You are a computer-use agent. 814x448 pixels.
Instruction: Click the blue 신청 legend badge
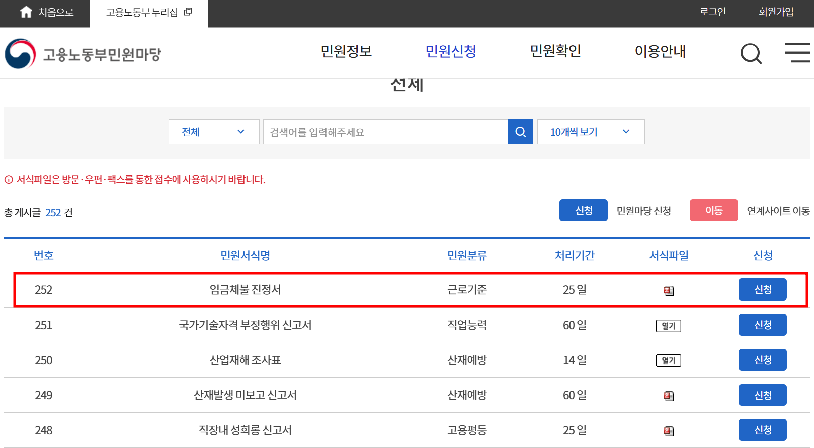[584, 210]
